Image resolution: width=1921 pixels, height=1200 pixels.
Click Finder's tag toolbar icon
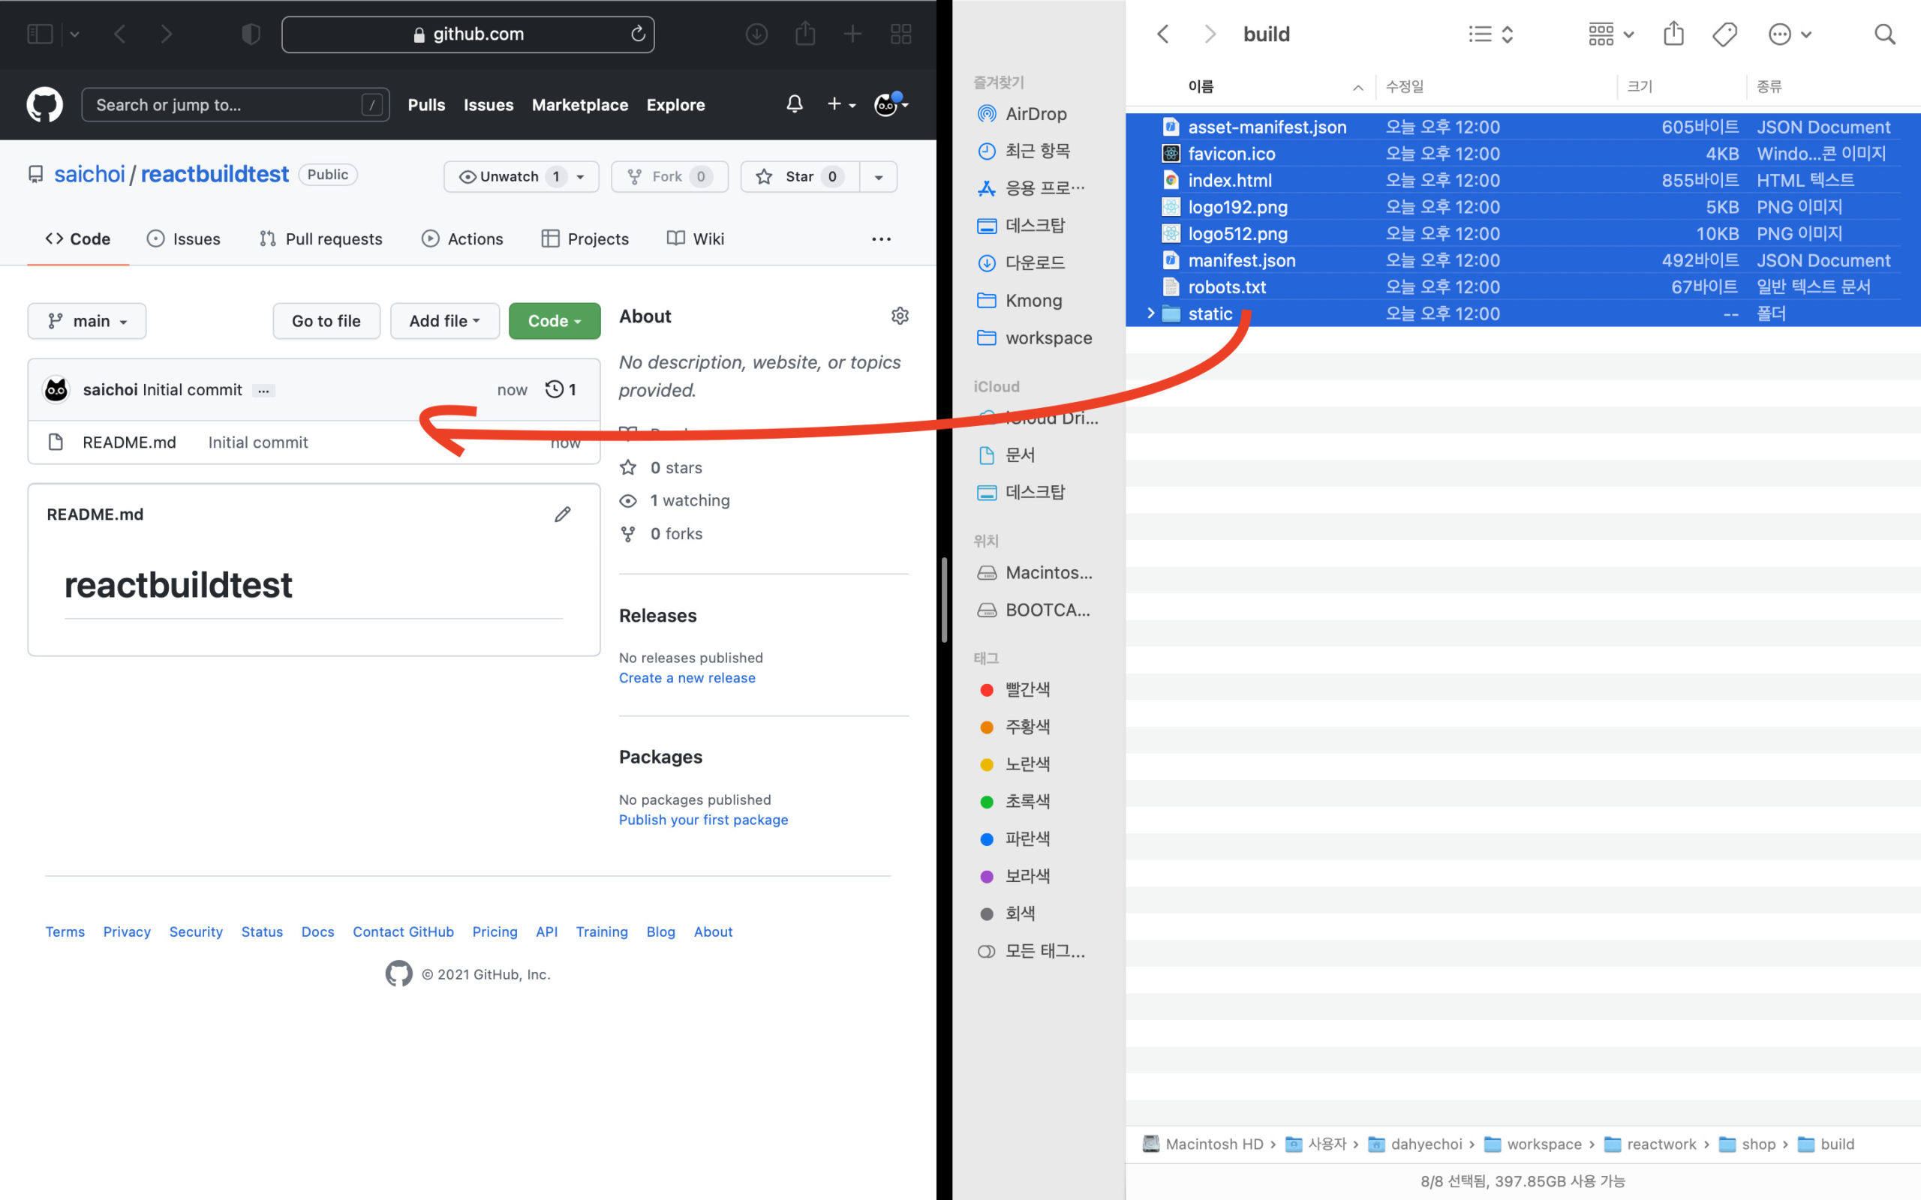[1724, 34]
